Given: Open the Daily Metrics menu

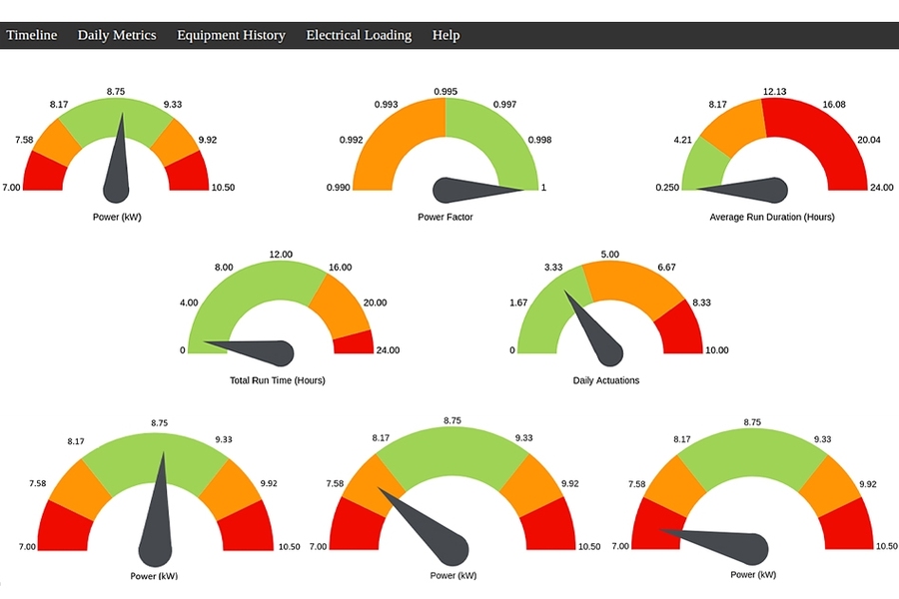Looking at the screenshot, I should tap(117, 35).
